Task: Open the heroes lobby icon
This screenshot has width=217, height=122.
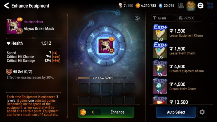Action: click(181, 6)
